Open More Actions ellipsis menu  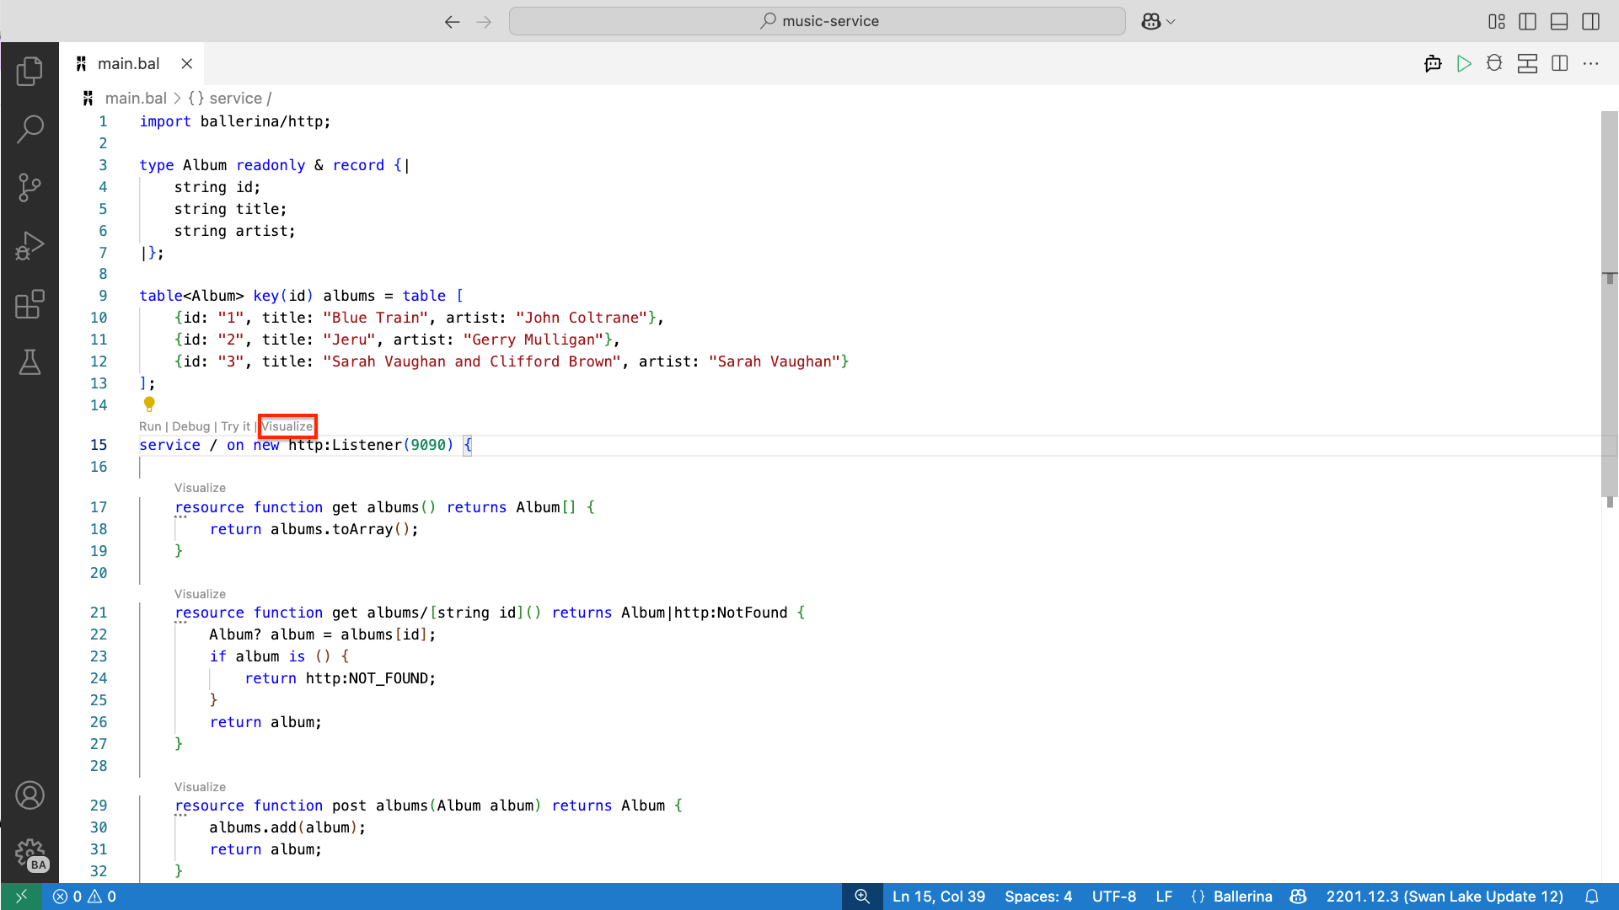click(1591, 64)
